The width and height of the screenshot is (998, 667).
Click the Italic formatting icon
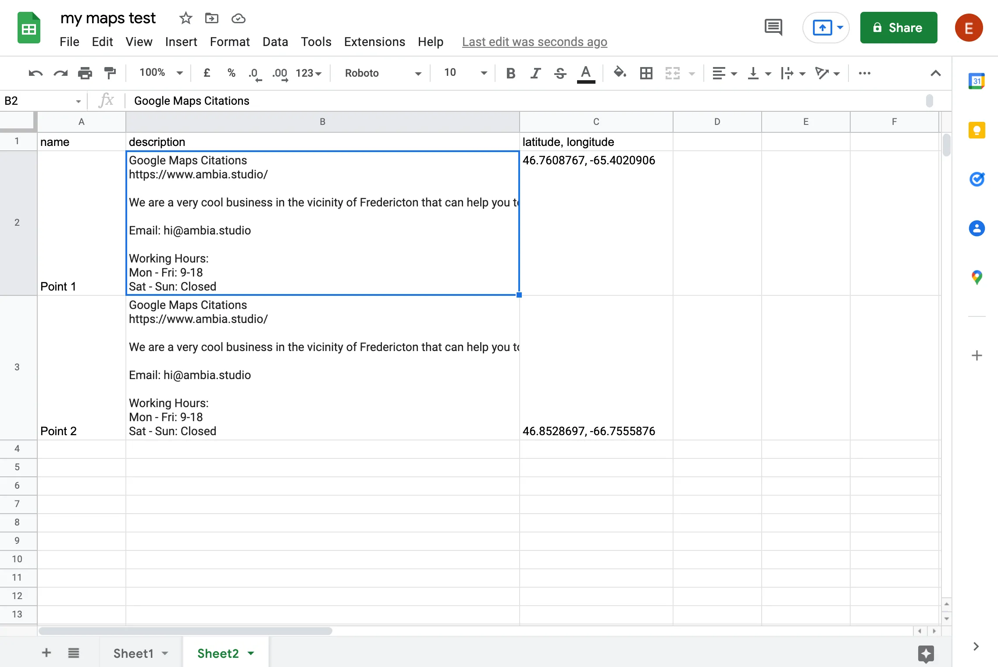point(535,73)
